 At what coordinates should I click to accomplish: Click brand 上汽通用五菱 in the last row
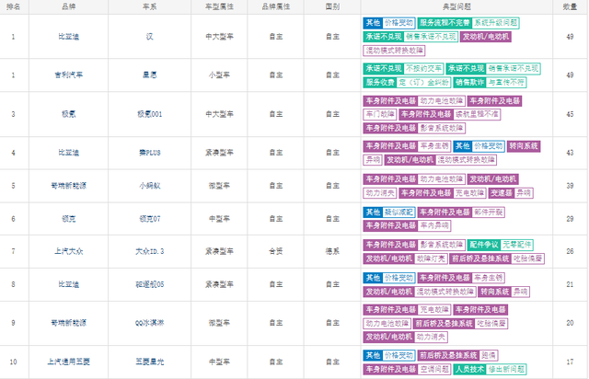pos(68,362)
